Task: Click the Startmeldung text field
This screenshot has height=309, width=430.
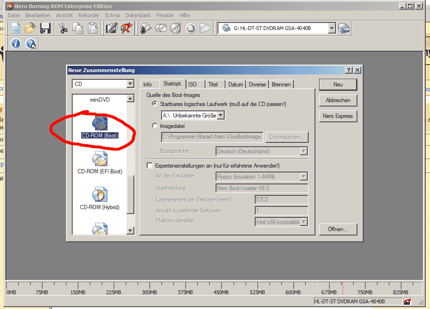Action: (x=262, y=188)
